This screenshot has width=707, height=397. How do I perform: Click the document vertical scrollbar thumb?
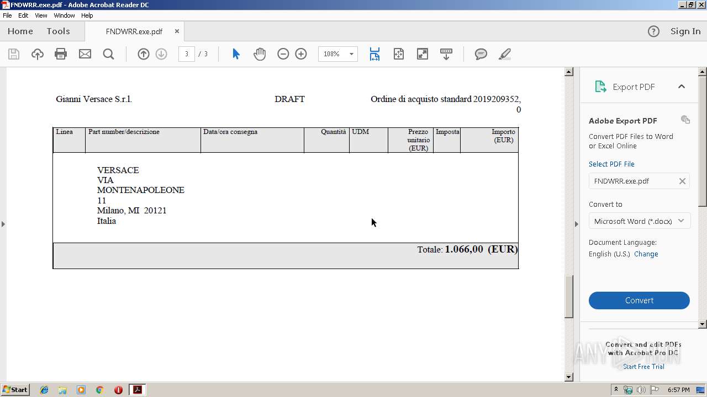click(x=569, y=296)
